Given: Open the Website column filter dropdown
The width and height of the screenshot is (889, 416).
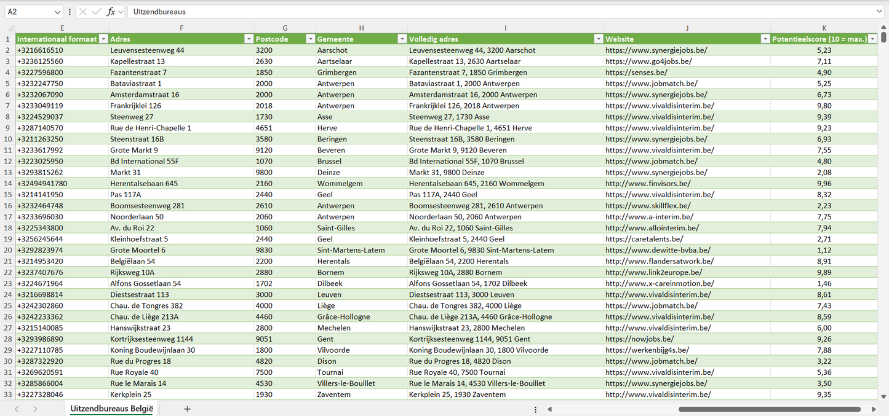Looking at the screenshot, I should [x=765, y=39].
